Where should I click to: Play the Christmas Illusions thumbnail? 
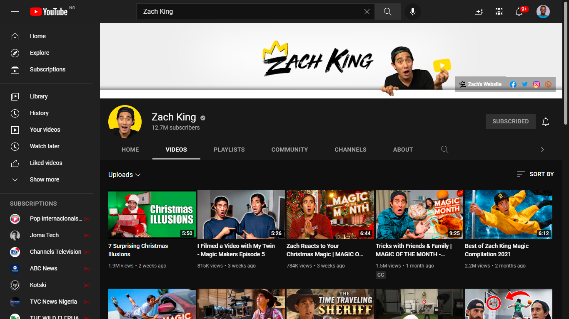[x=152, y=214]
